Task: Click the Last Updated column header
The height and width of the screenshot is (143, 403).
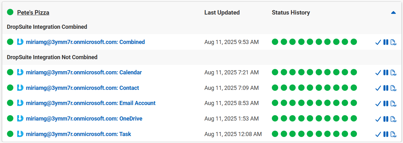Action: 222,13
